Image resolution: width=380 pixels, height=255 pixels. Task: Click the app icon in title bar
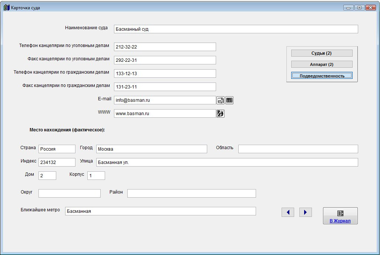coord(7,7)
